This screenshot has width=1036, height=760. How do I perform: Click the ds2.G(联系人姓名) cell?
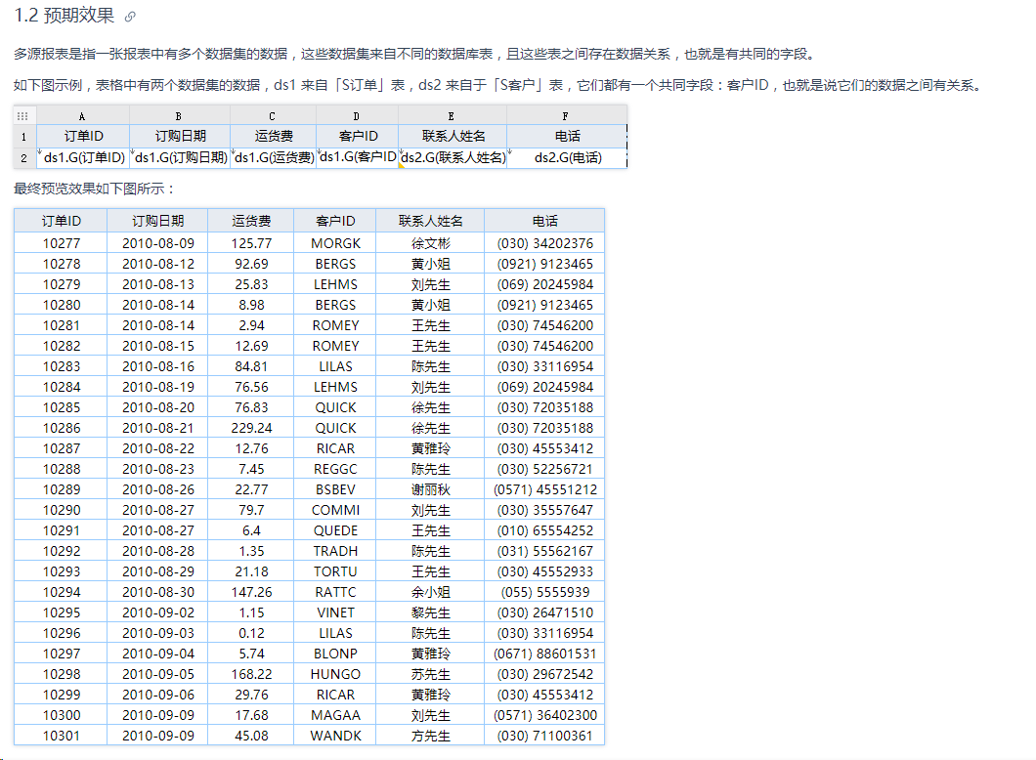pos(453,157)
